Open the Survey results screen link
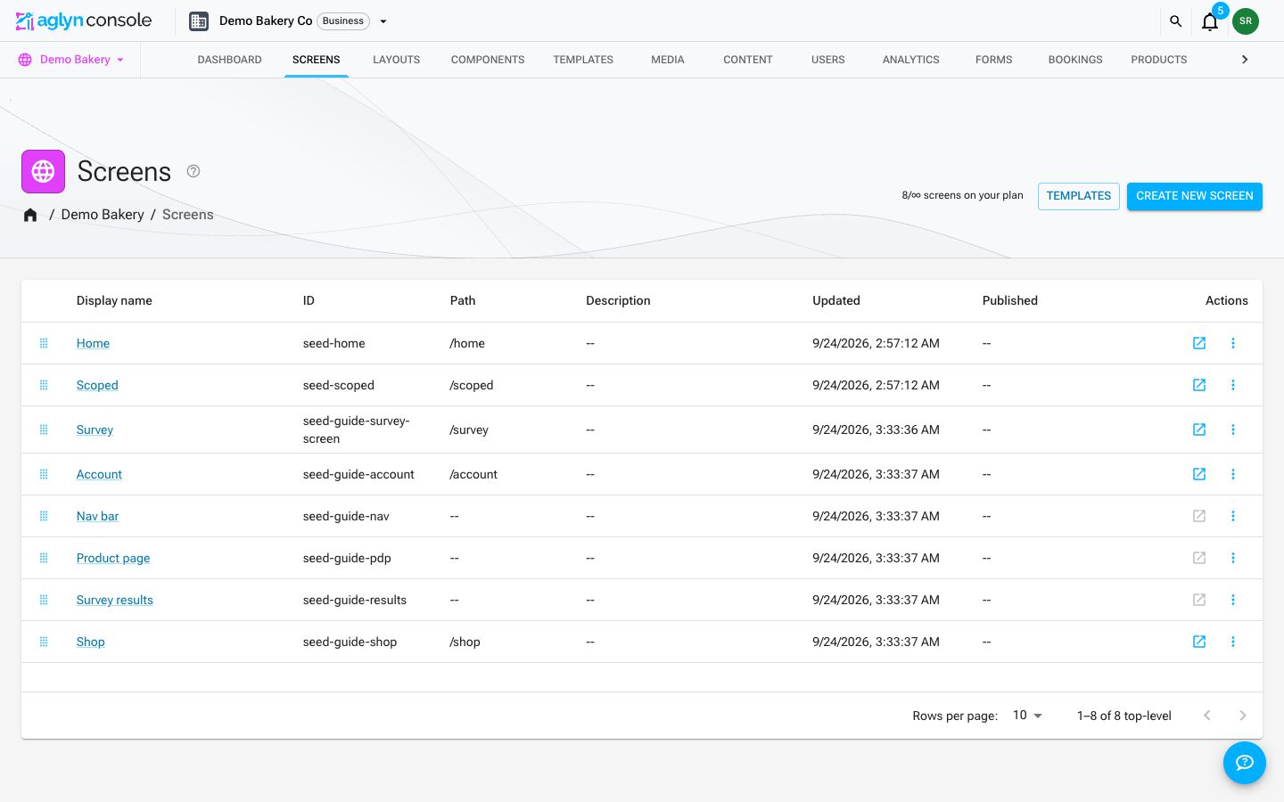 pyautogui.click(x=115, y=600)
